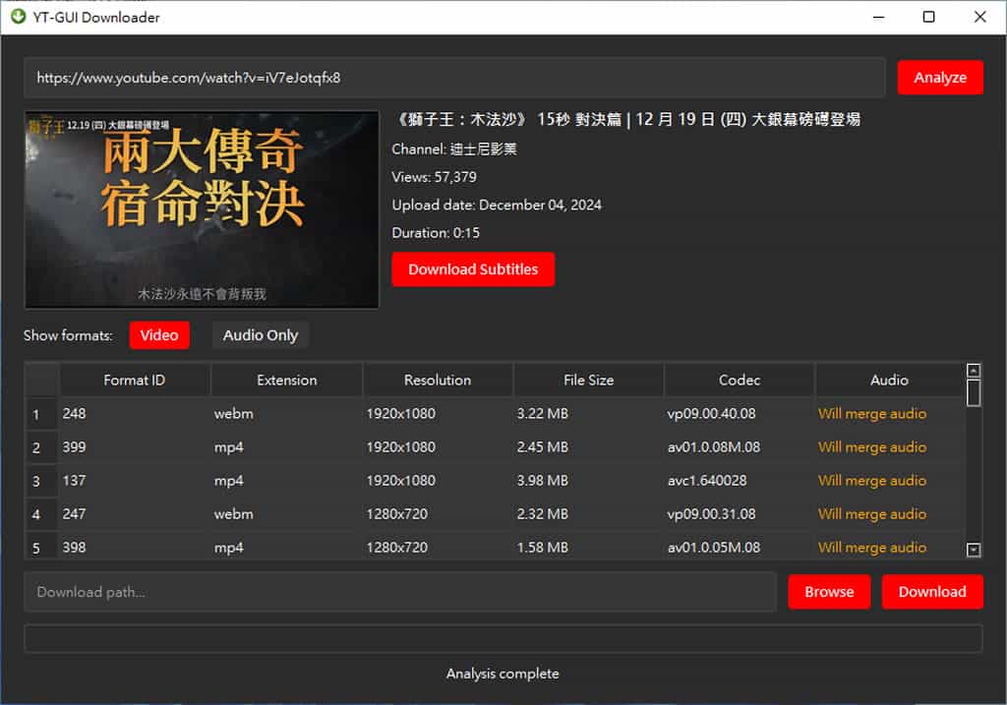Select the Video format toggle
The image size is (1007, 705).
[158, 335]
